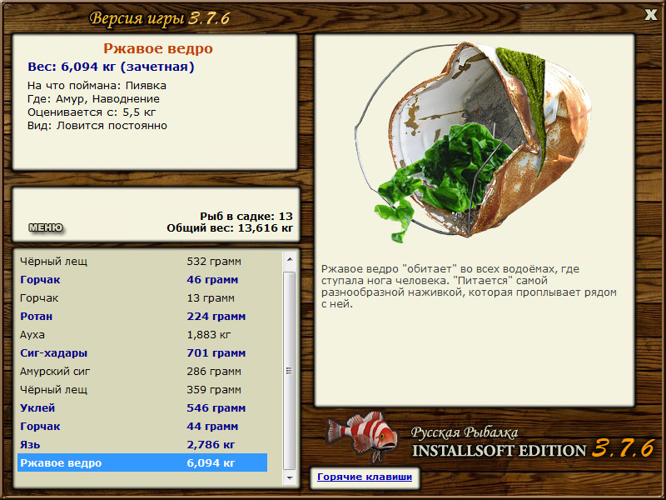This screenshot has height=500, width=666.
Task: Select the Горчак row with 44 грамм
Action: click(x=142, y=426)
